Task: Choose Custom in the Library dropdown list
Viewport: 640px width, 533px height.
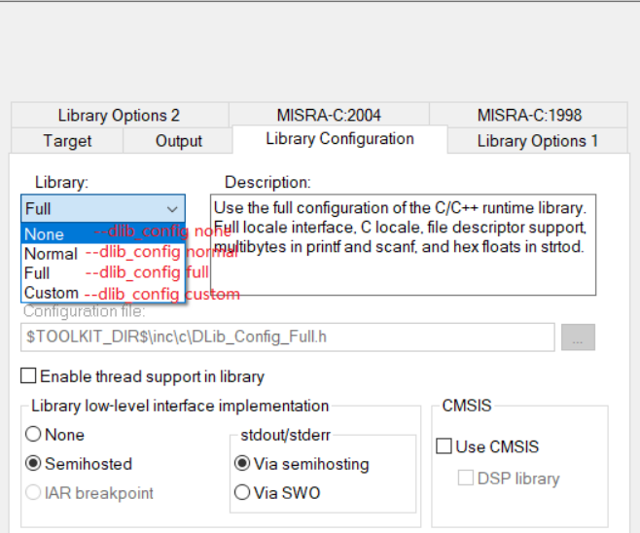Action: tap(52, 293)
